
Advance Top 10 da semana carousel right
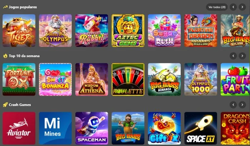[x=242, y=56]
